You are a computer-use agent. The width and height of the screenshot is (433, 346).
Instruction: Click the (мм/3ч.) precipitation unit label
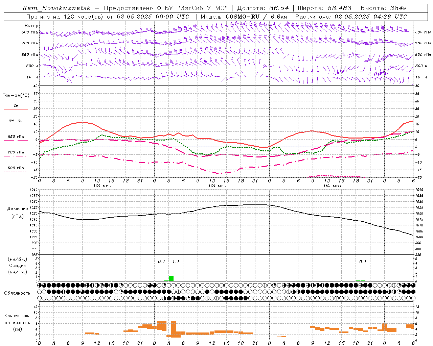(18, 259)
